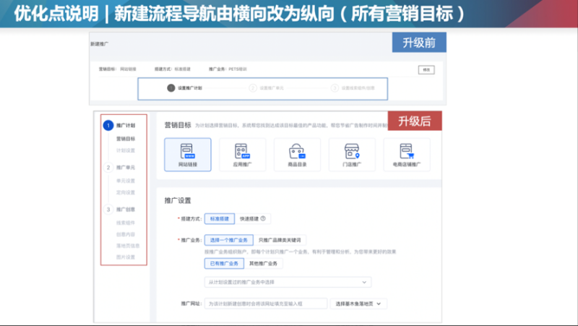Open the 从计划设置过的推广业务中选择 dropdown
This screenshot has width=578, height=326.
pyautogui.click(x=288, y=282)
